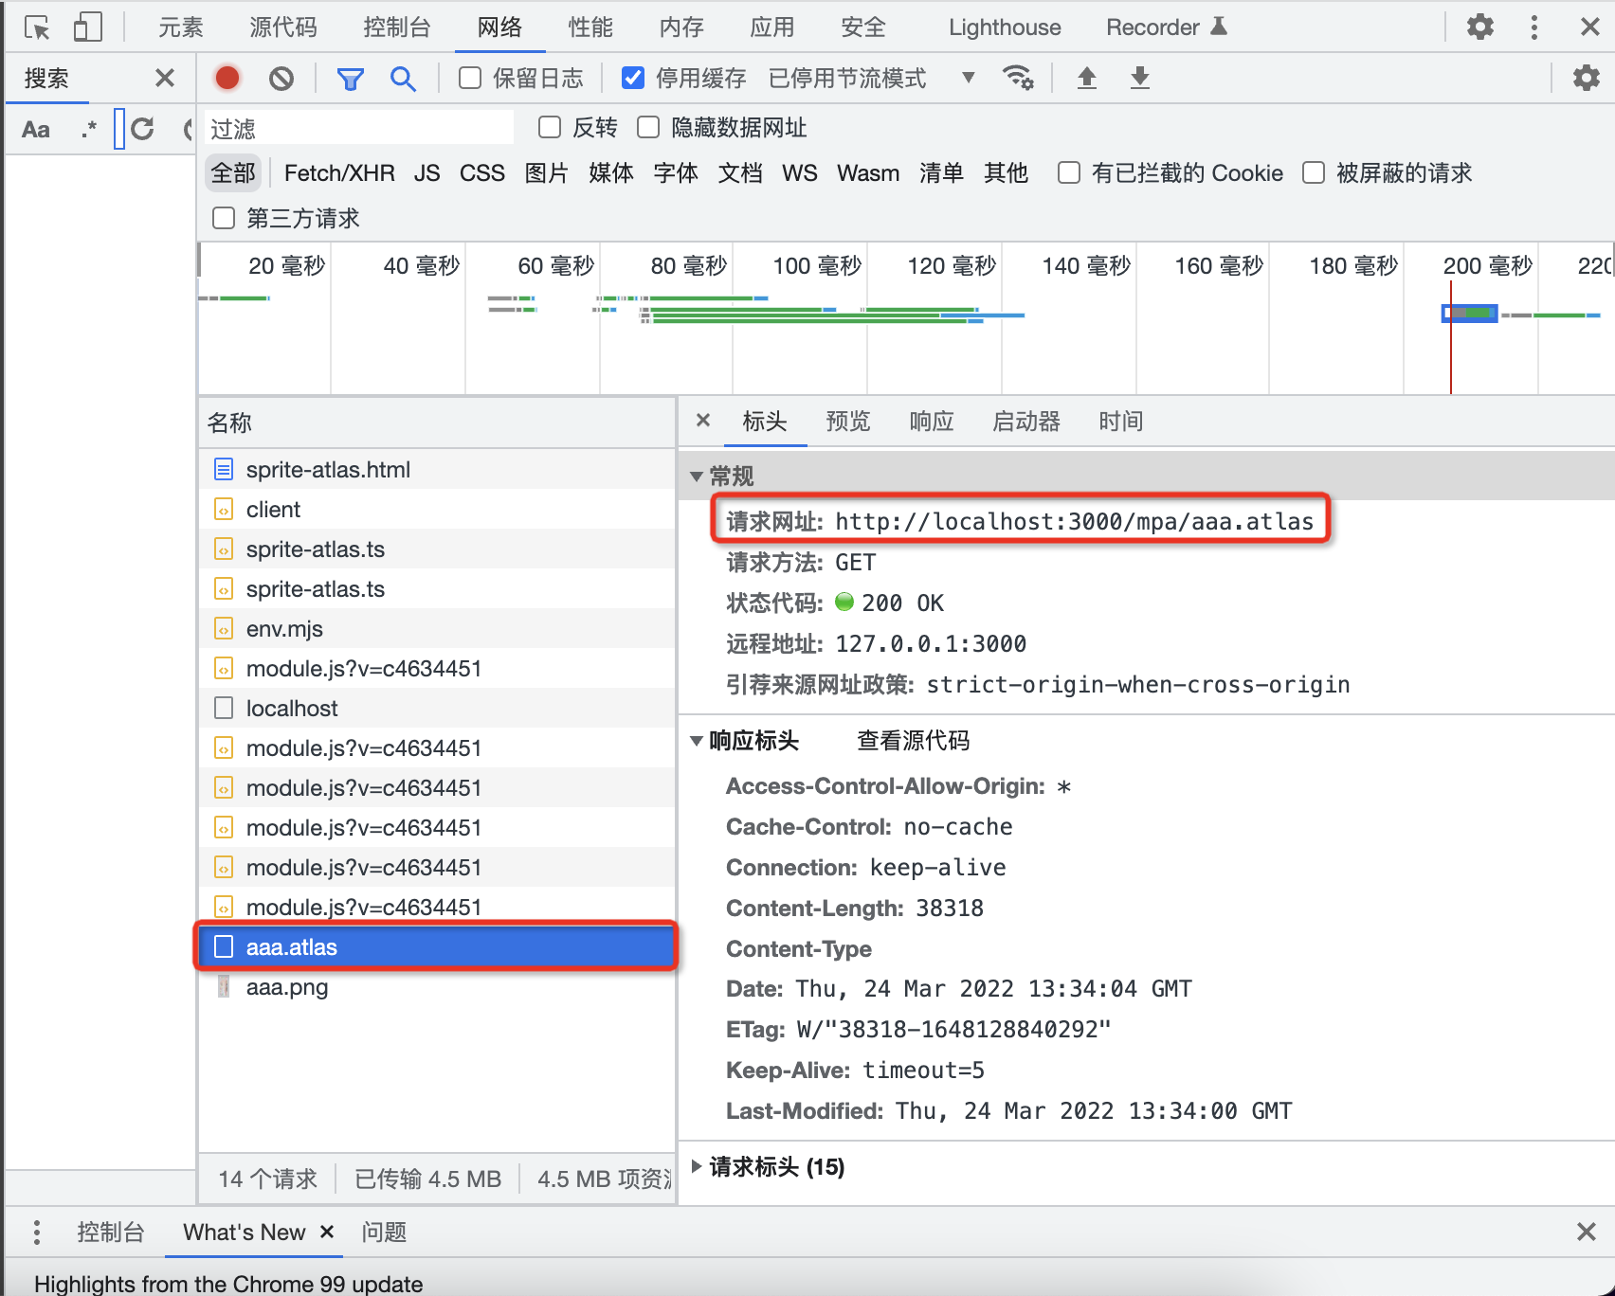The width and height of the screenshot is (1615, 1296).
Task: Check 隐藏数据网址 checkbox
Action: point(648,127)
